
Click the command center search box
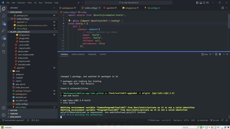click(128, 3)
